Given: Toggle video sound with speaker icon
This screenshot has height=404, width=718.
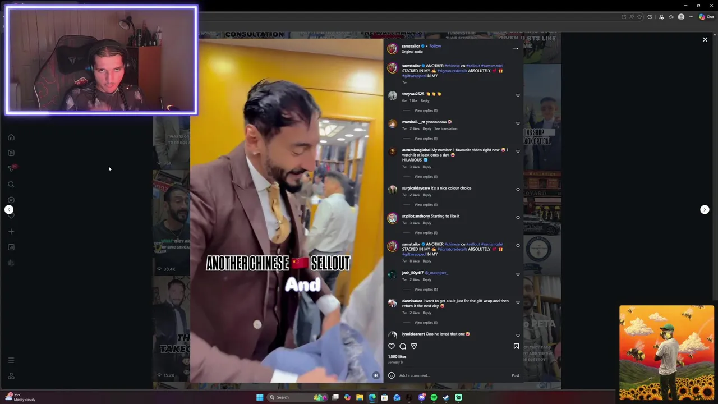Looking at the screenshot, I should (376, 375).
